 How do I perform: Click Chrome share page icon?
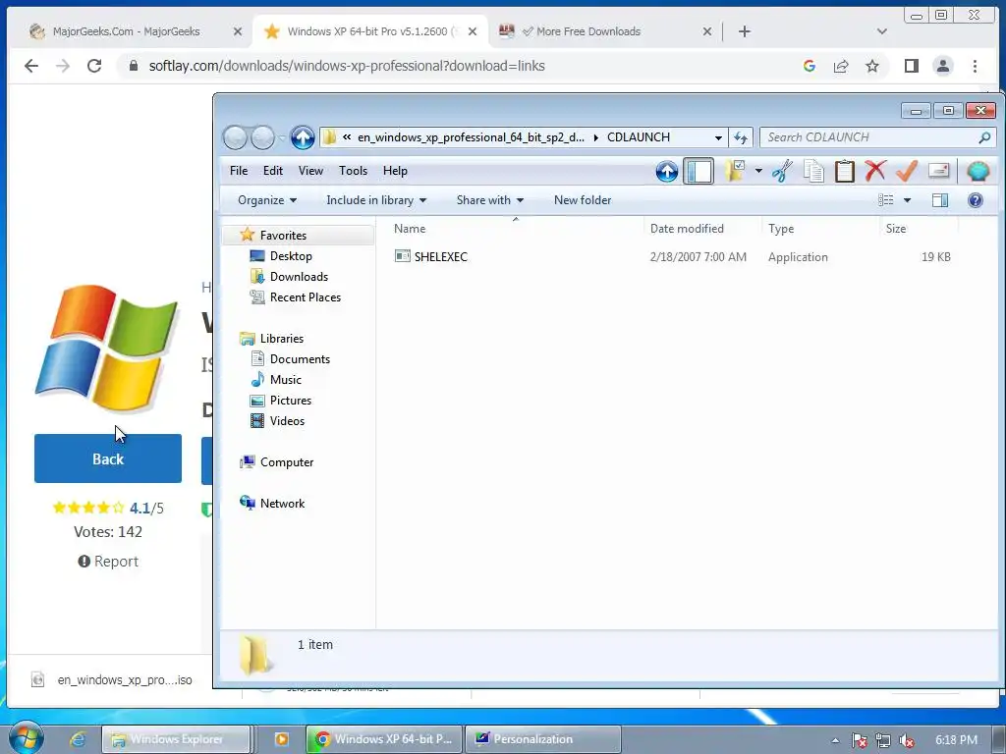click(x=841, y=66)
